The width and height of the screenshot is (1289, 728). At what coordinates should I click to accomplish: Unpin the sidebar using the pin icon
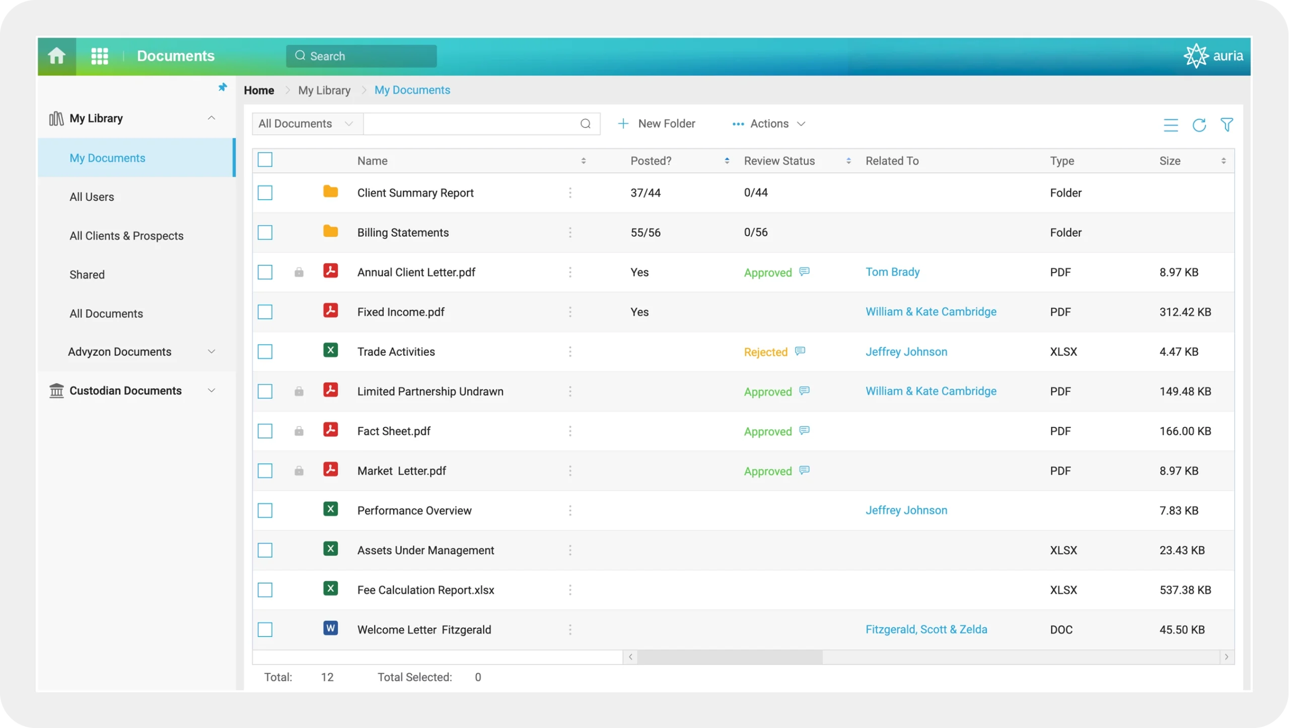[x=222, y=86]
